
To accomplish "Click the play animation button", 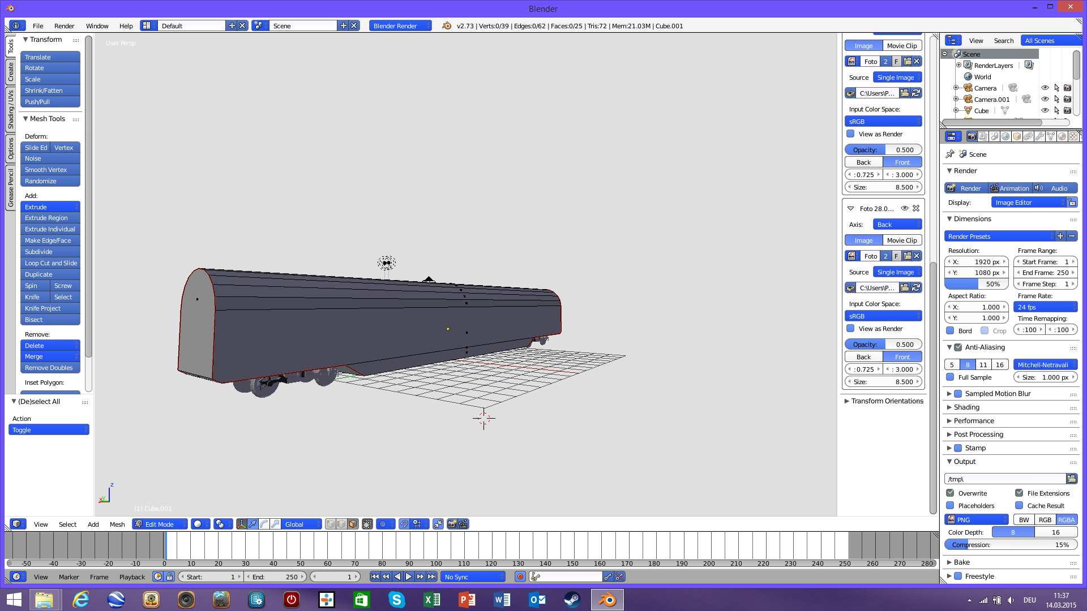I will pyautogui.click(x=408, y=576).
